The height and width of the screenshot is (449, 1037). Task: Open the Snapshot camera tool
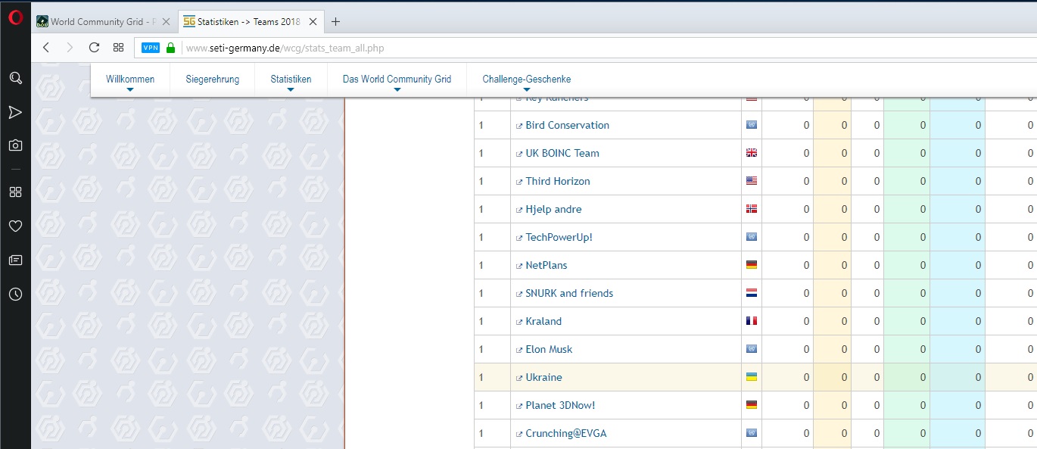pos(15,145)
